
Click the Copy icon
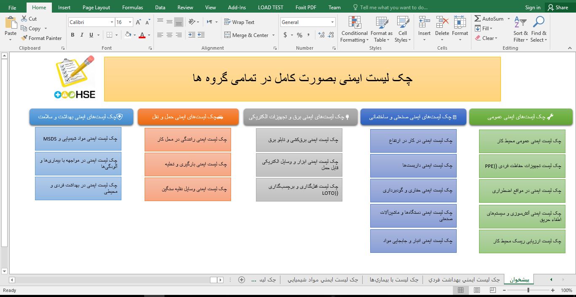(x=24, y=29)
